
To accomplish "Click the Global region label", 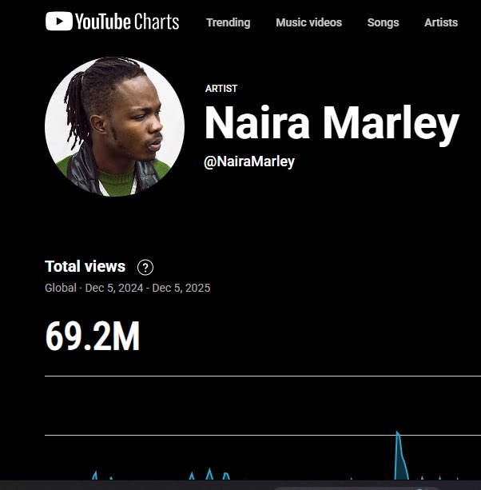I will [61, 288].
